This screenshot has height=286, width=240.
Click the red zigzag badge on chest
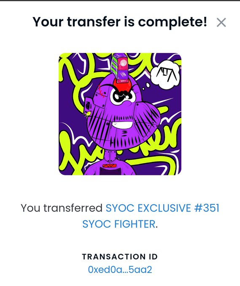(109, 166)
